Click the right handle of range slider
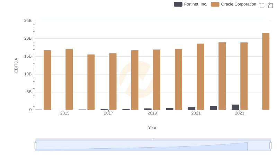 [271, 146]
